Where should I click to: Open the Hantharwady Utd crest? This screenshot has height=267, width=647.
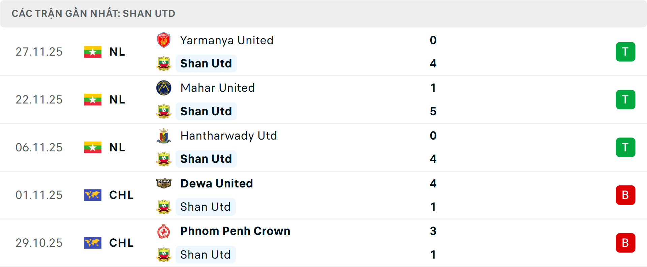point(164,136)
